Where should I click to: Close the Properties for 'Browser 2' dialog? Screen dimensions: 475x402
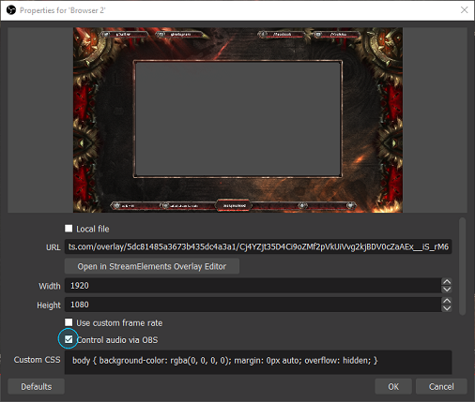click(465, 10)
